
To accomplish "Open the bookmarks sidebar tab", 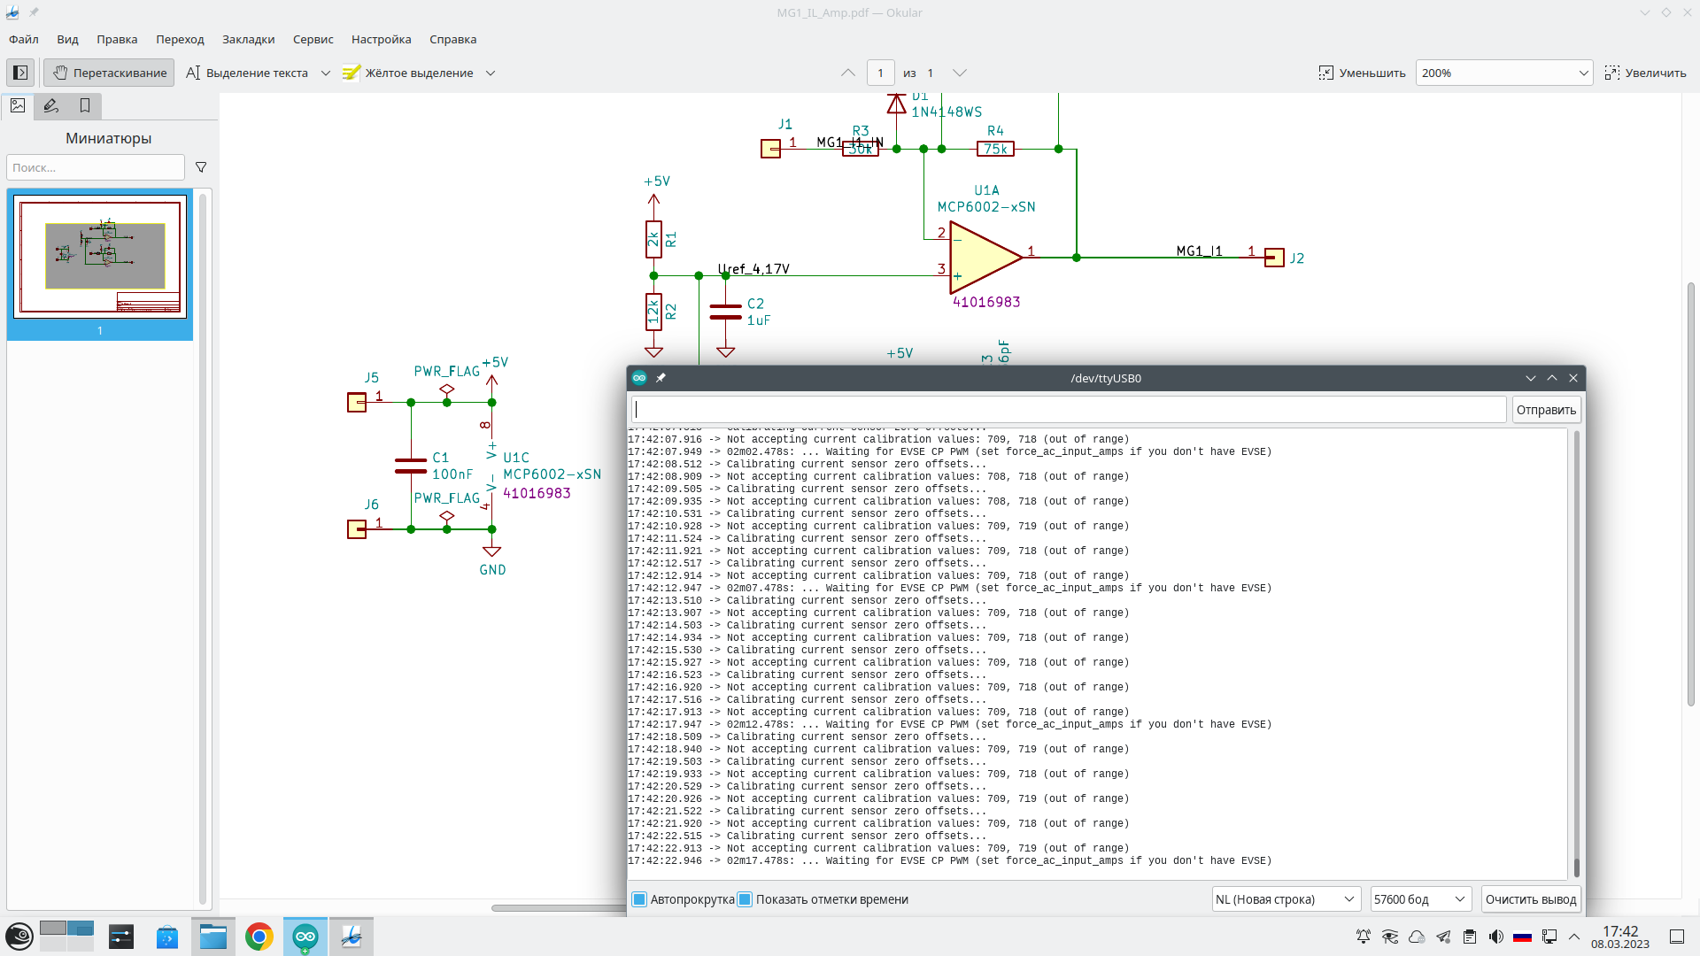I will point(85,106).
